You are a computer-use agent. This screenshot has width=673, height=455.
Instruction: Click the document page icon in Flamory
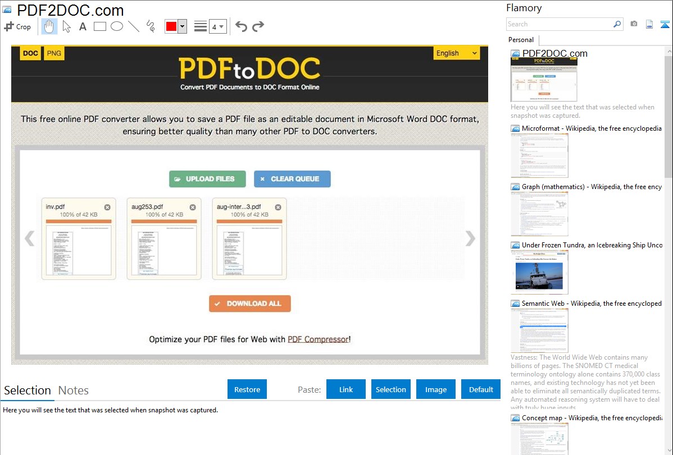pos(649,24)
